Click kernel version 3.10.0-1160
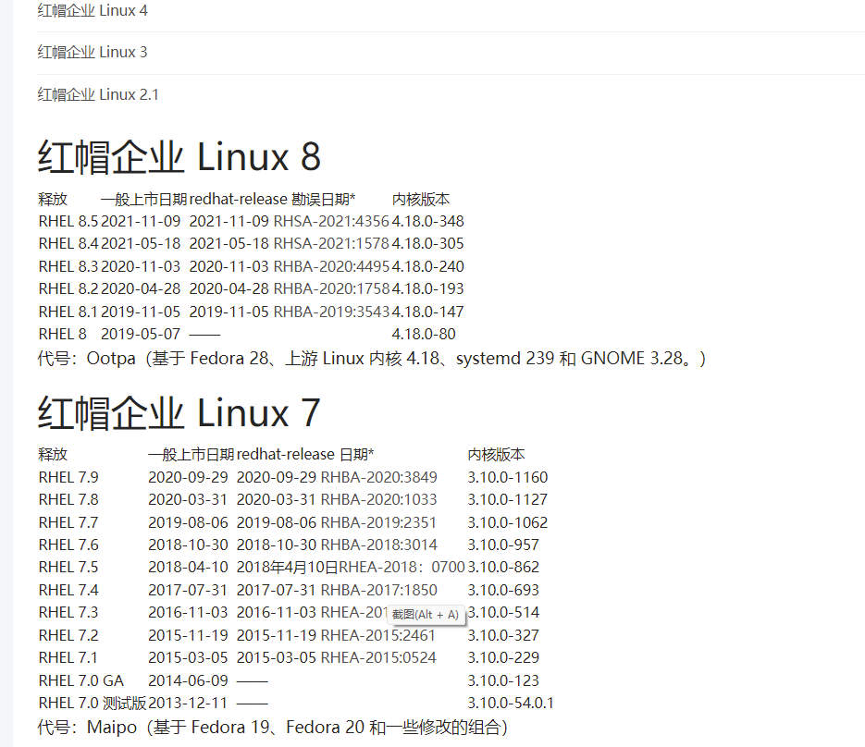The image size is (865, 747). [x=508, y=477]
